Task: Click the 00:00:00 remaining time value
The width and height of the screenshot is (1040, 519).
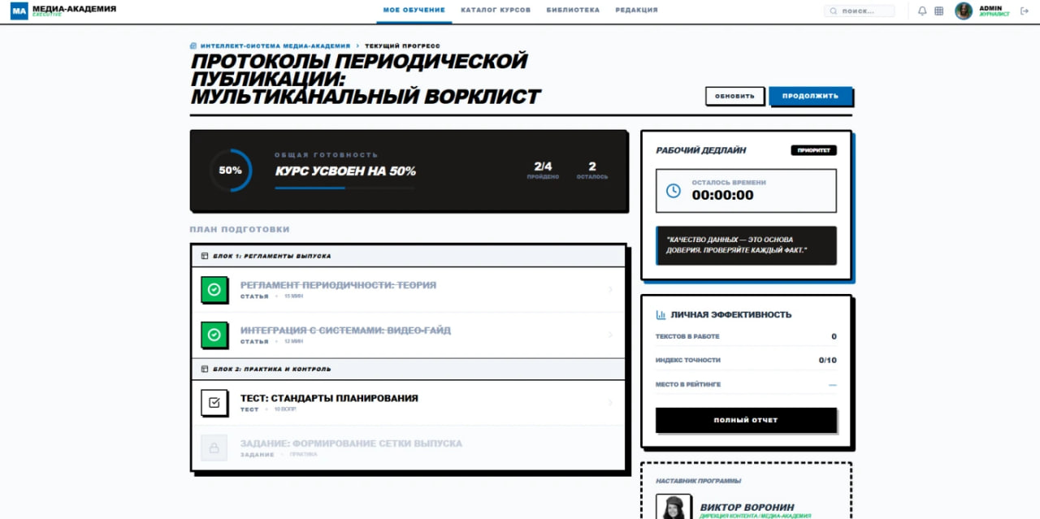Action: point(722,195)
